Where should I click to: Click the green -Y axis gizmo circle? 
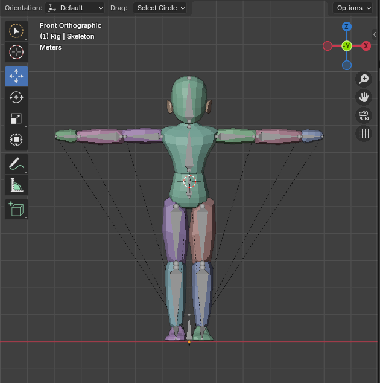347,46
